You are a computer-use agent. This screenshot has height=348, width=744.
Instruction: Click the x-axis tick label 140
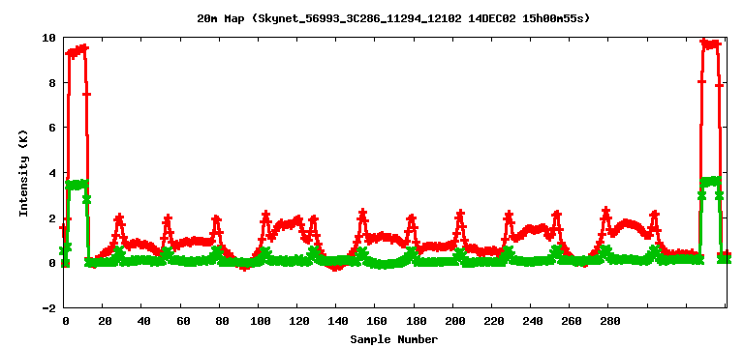pyautogui.click(x=338, y=322)
